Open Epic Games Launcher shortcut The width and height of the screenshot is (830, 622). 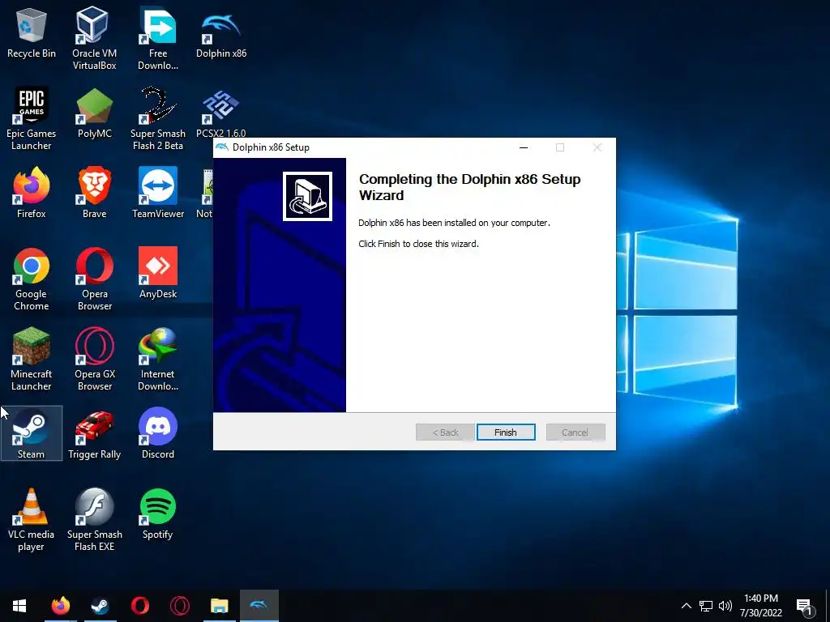pyautogui.click(x=32, y=118)
